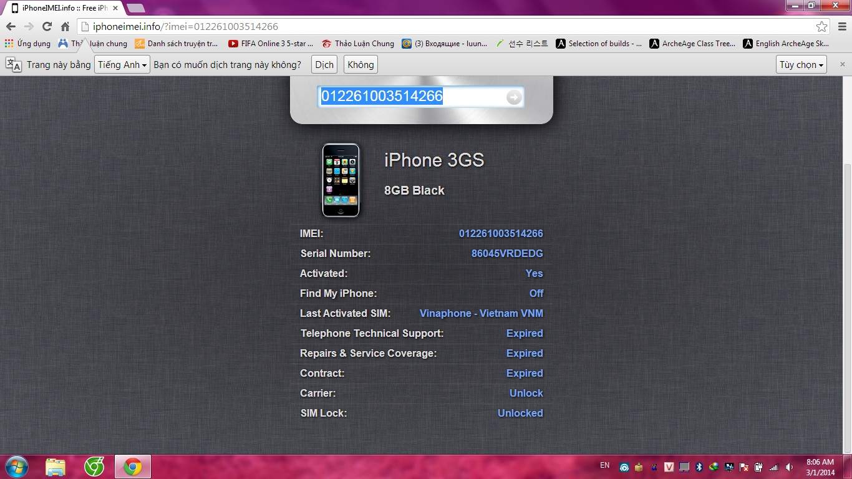Click the taskbar clock showing 8:06 AM
This screenshot has width=852, height=479.
click(820, 467)
